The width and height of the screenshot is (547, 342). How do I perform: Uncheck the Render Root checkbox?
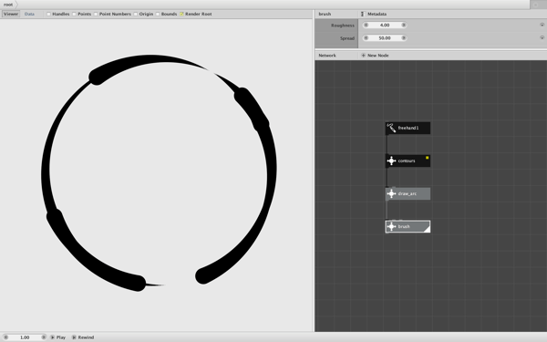pyautogui.click(x=181, y=14)
